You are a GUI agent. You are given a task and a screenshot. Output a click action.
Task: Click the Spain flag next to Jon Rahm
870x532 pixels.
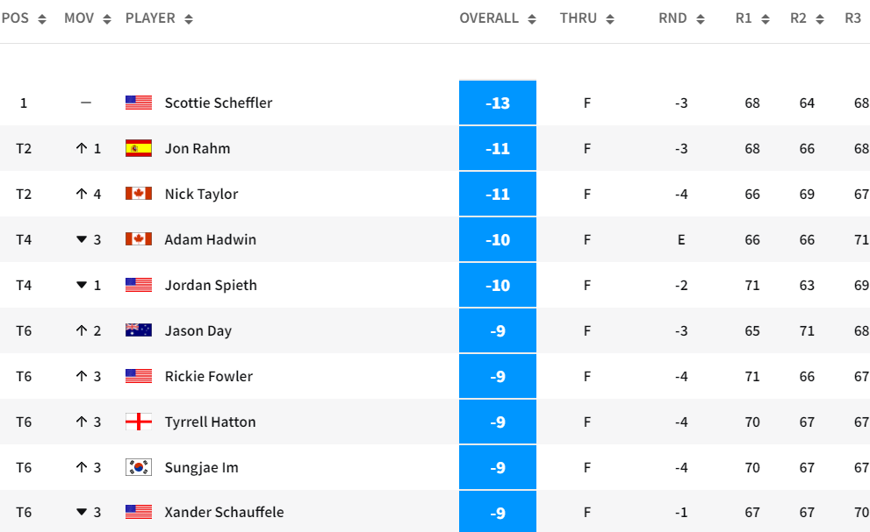[x=139, y=148]
